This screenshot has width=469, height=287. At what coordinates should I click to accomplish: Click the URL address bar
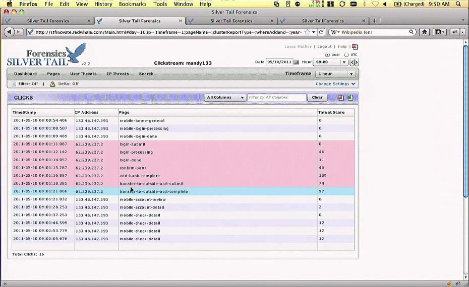[x=168, y=32]
